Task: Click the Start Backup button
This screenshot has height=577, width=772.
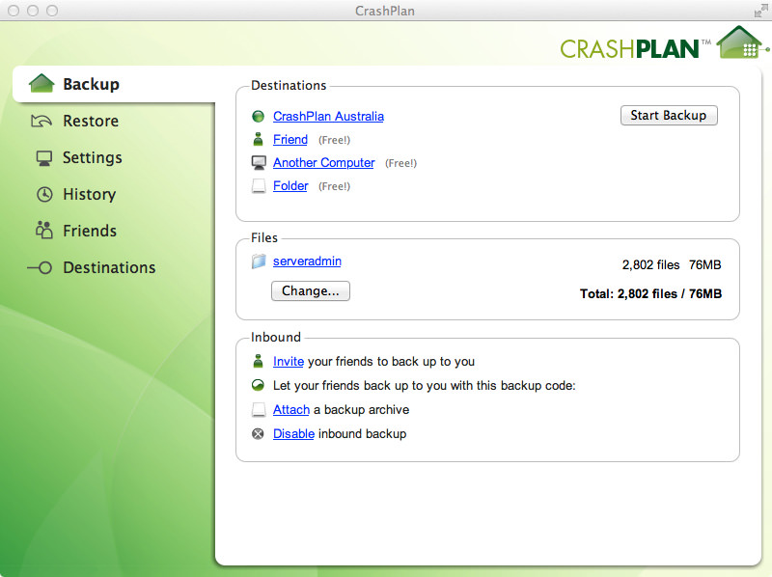Action: click(669, 115)
